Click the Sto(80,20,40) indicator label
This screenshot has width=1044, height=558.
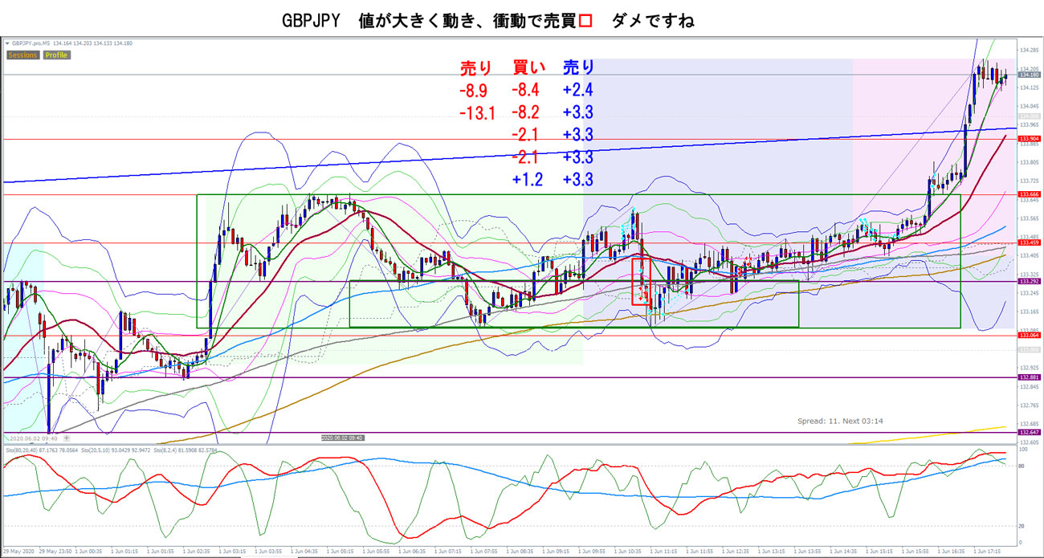(20, 449)
